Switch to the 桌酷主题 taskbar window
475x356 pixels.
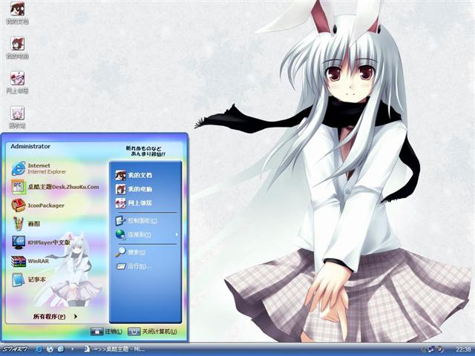pyautogui.click(x=114, y=349)
